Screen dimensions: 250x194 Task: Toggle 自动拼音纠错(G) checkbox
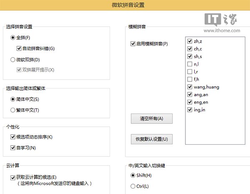point(19,48)
